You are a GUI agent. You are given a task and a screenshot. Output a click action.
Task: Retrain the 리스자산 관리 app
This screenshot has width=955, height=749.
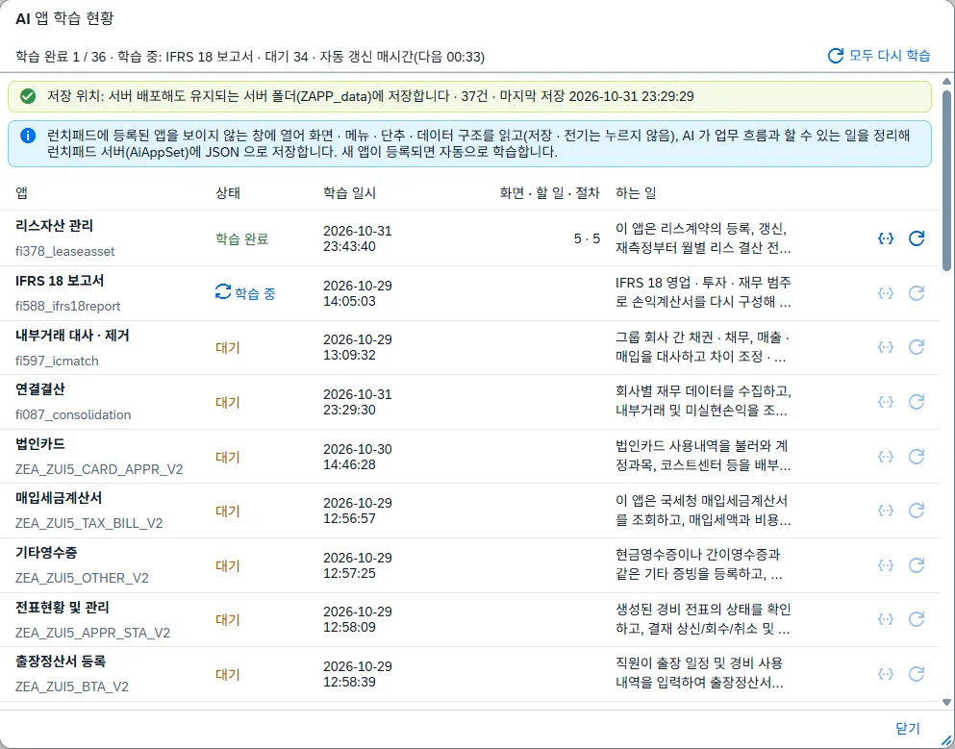click(x=917, y=238)
